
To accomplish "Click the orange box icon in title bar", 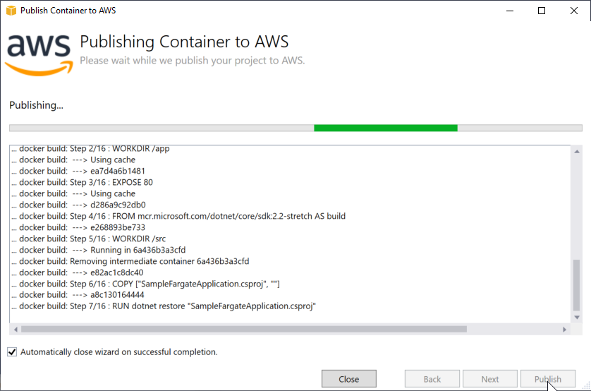I will [11, 11].
